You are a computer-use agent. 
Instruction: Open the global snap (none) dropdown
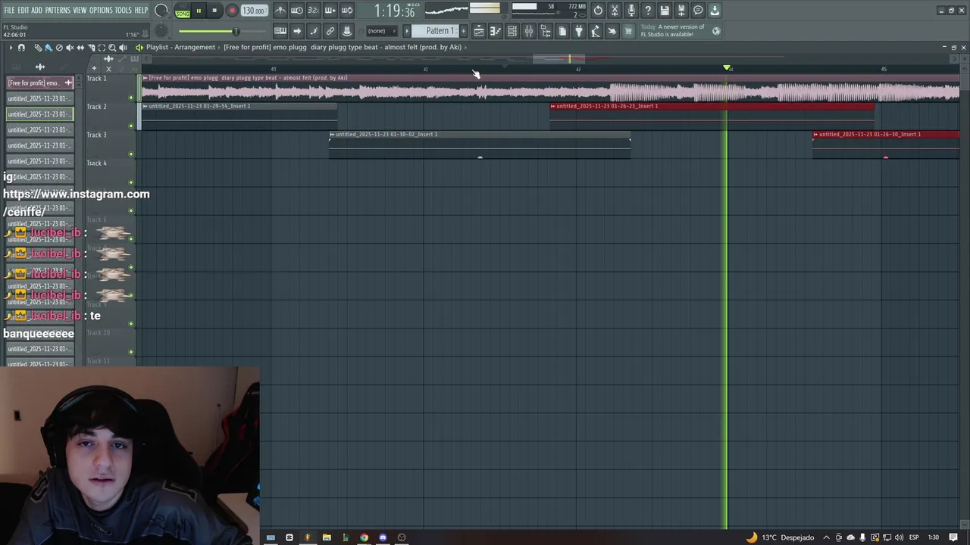coord(381,31)
